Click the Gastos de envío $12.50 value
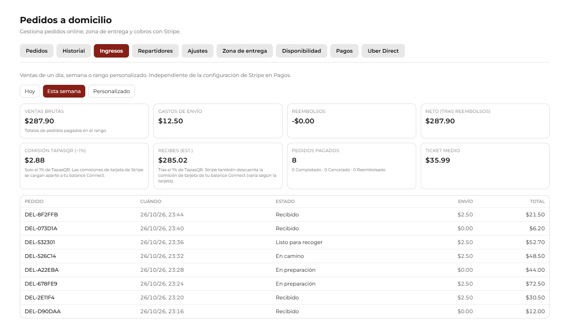This screenshot has height=336, width=574. [171, 121]
